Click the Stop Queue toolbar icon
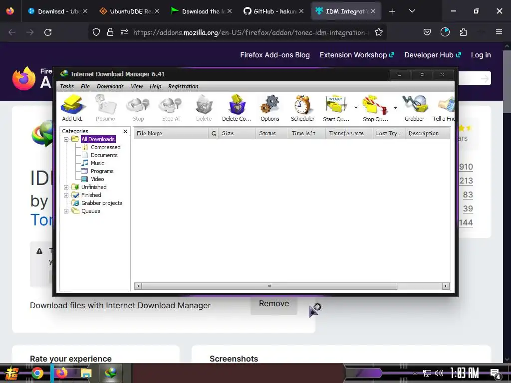Screen dimensions: 511x383 pyautogui.click(x=375, y=108)
